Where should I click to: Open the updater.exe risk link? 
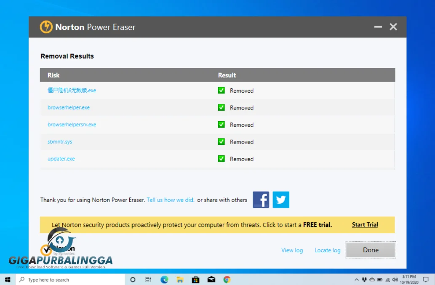coord(61,159)
